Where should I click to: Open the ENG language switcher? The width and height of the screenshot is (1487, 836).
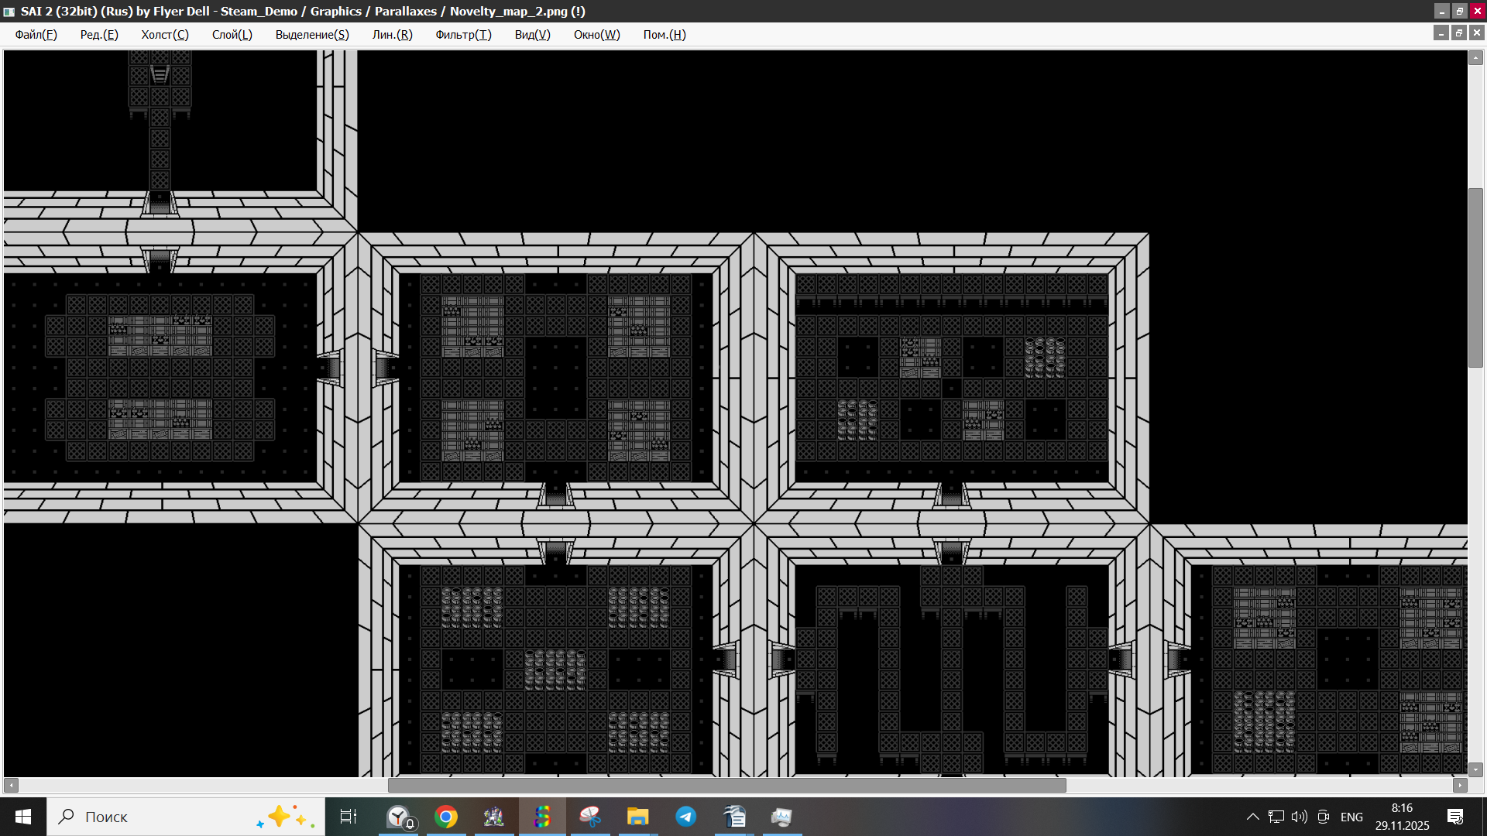point(1351,817)
